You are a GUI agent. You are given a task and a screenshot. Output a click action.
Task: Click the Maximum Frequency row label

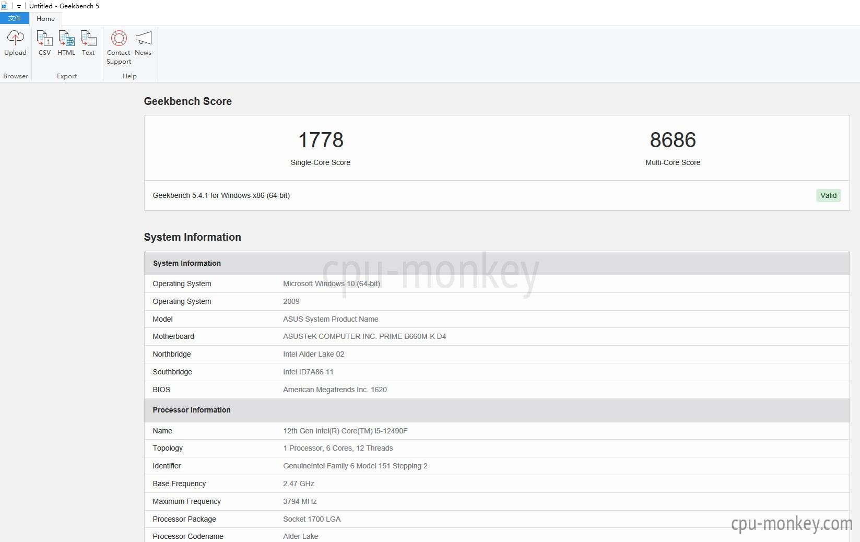tap(187, 501)
